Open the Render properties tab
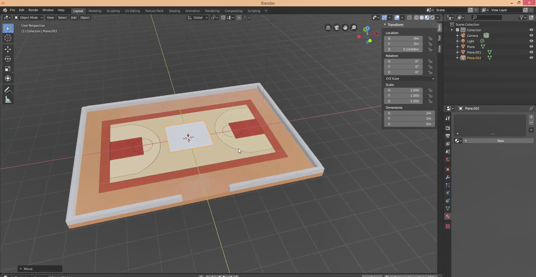Viewport: 536px width, 277px height. [x=448, y=128]
